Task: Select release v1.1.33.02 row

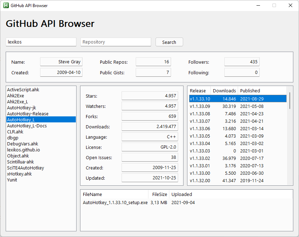Action: coord(238,158)
